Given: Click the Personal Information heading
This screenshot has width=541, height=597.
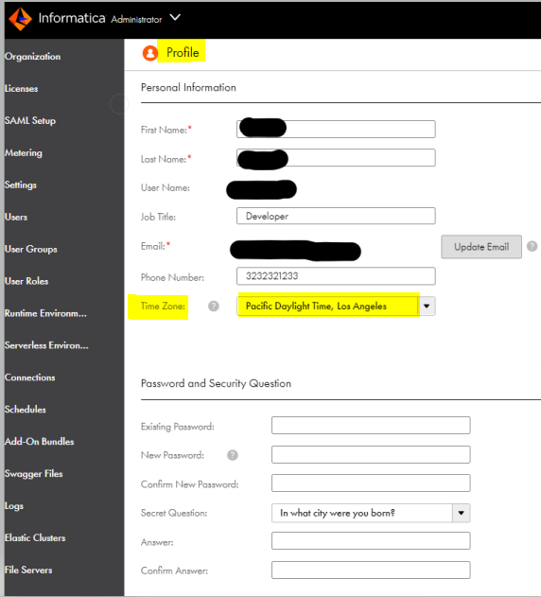Looking at the screenshot, I should (188, 88).
